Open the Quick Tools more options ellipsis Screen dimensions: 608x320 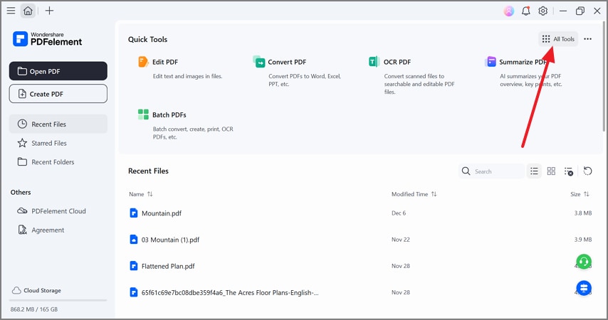pyautogui.click(x=588, y=38)
